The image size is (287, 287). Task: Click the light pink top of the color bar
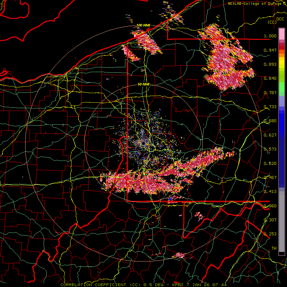[282, 34]
